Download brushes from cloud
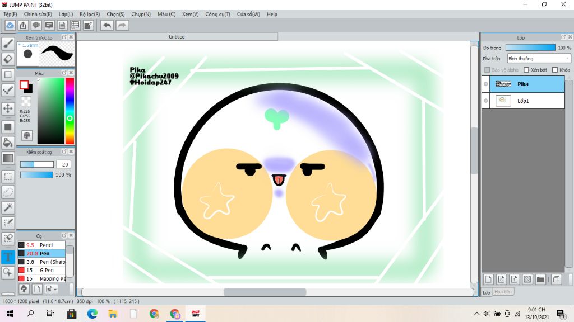574x322 pixels. tap(24, 289)
